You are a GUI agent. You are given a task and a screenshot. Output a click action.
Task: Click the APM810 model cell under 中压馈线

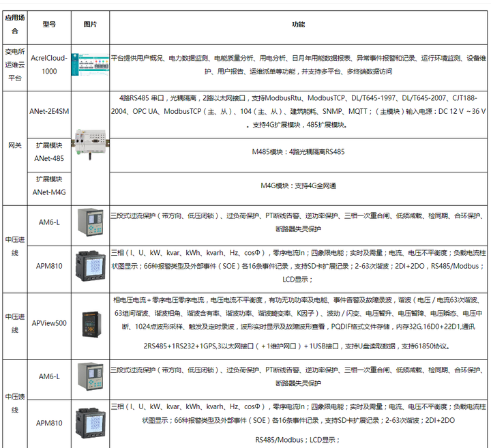pyautogui.click(x=49, y=423)
